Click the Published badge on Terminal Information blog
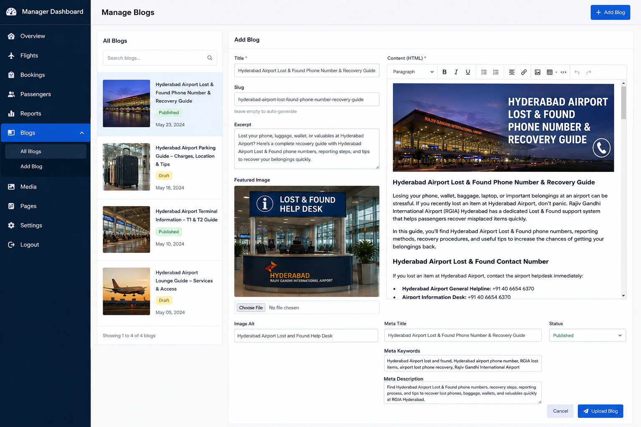Viewport: 641px width, 427px height. 169,232
